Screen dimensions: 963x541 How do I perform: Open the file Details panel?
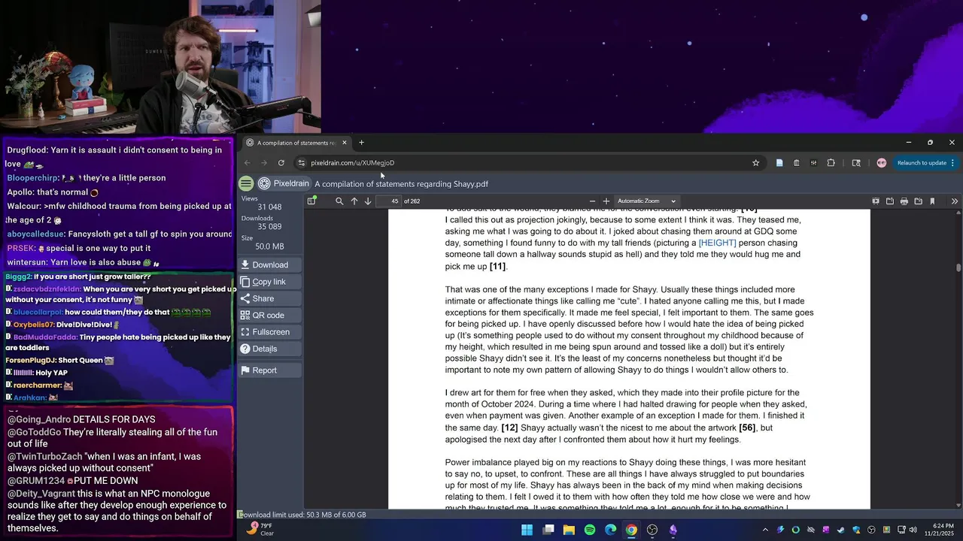point(269,349)
